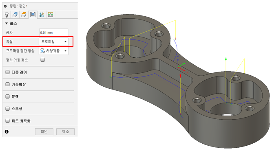Collapse the 패스 section triangle
Viewport: 272px width, 151px height.
pos(7,23)
